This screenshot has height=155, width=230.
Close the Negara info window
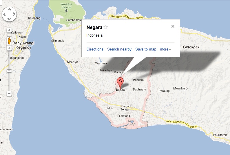coord(173,26)
